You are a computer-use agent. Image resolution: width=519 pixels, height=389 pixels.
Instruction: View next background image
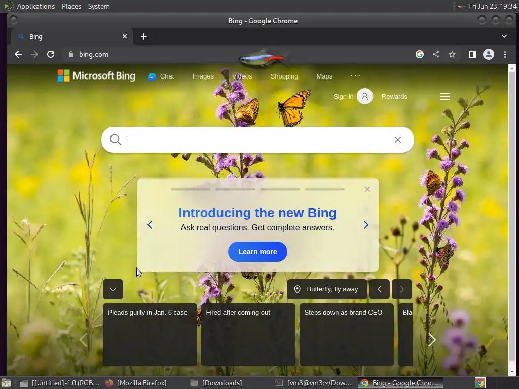[402, 289]
